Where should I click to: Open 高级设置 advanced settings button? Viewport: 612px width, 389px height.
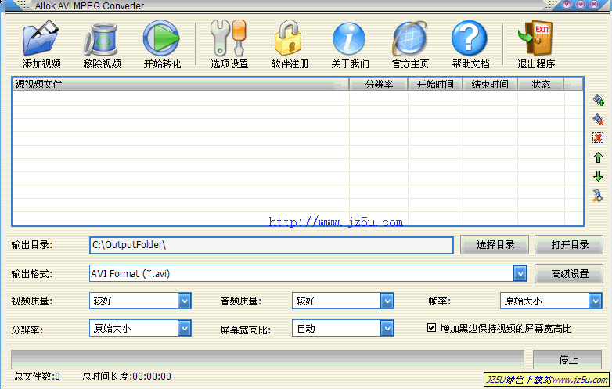tap(569, 273)
